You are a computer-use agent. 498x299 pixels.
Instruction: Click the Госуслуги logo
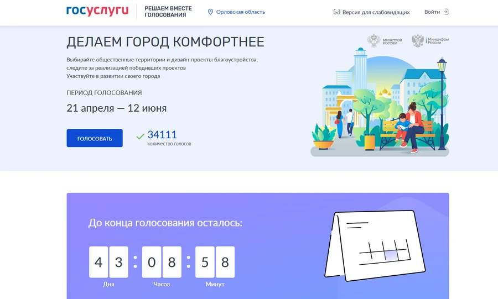pyautogui.click(x=97, y=12)
